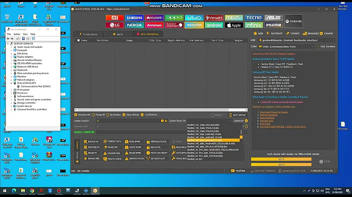Browse folder icon for Custom Local DA

[166, 120]
